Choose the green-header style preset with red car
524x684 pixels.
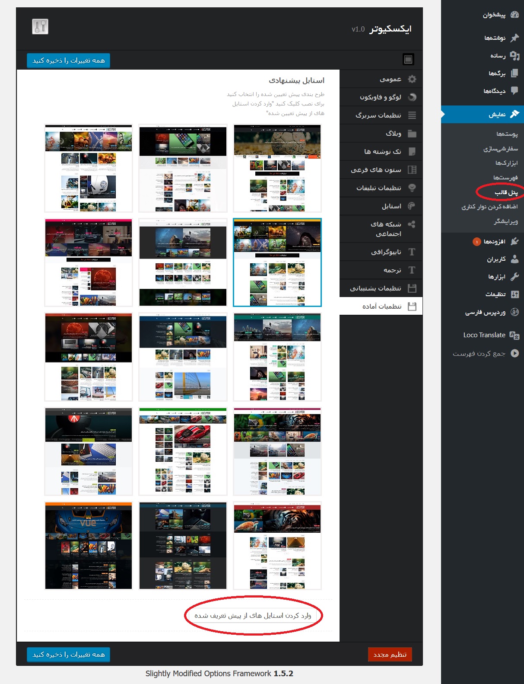point(183,451)
